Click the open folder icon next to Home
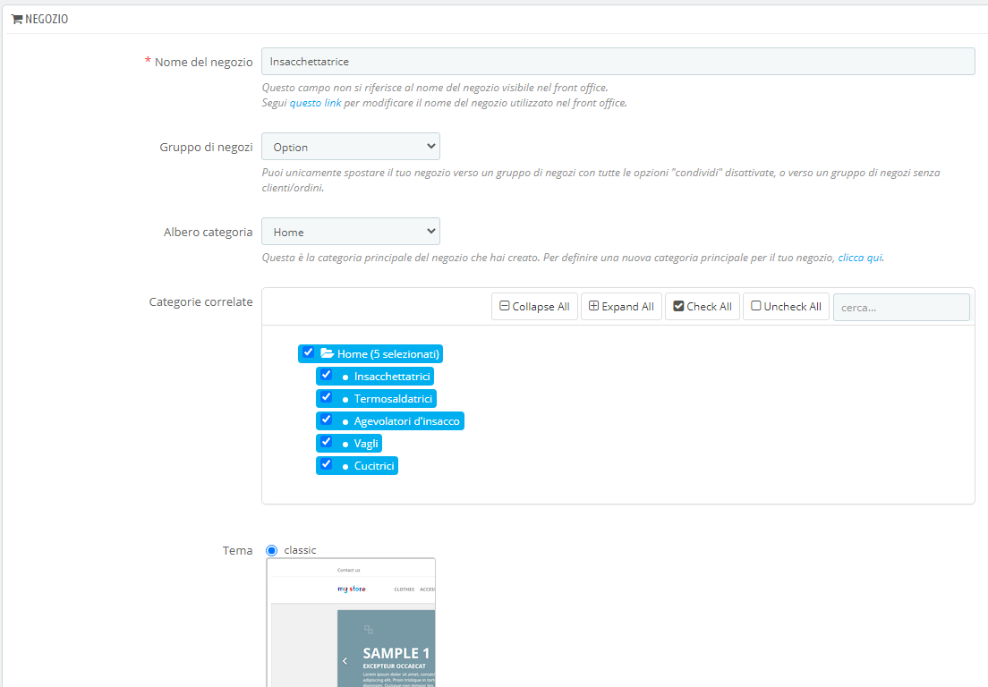Image resolution: width=988 pixels, height=687 pixels. point(327,353)
